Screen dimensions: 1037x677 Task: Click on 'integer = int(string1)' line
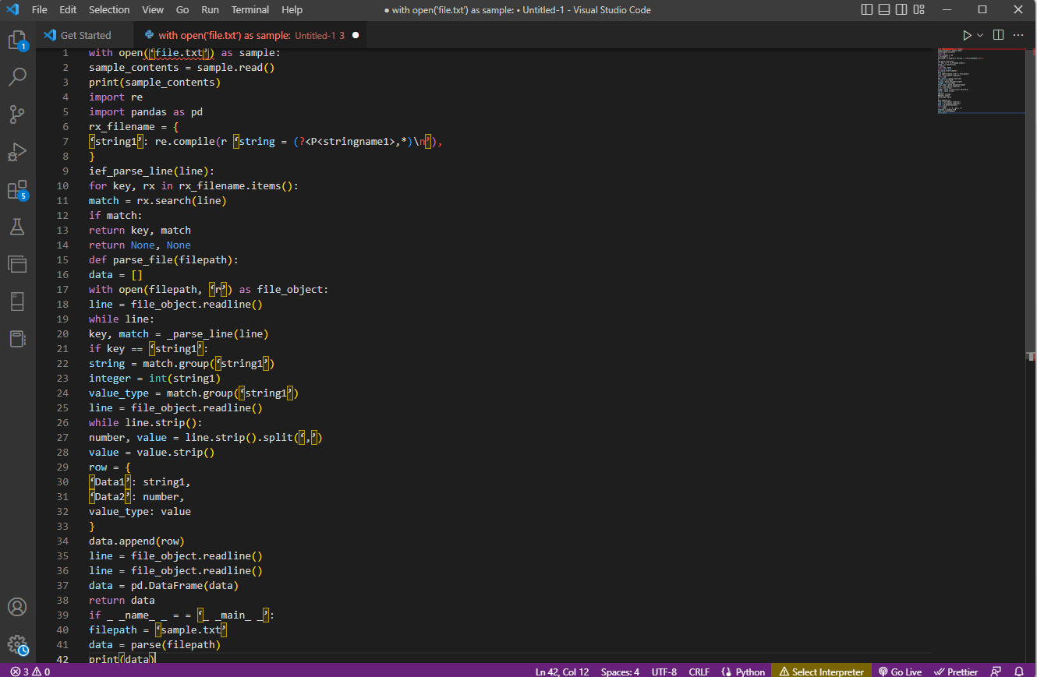pos(154,379)
